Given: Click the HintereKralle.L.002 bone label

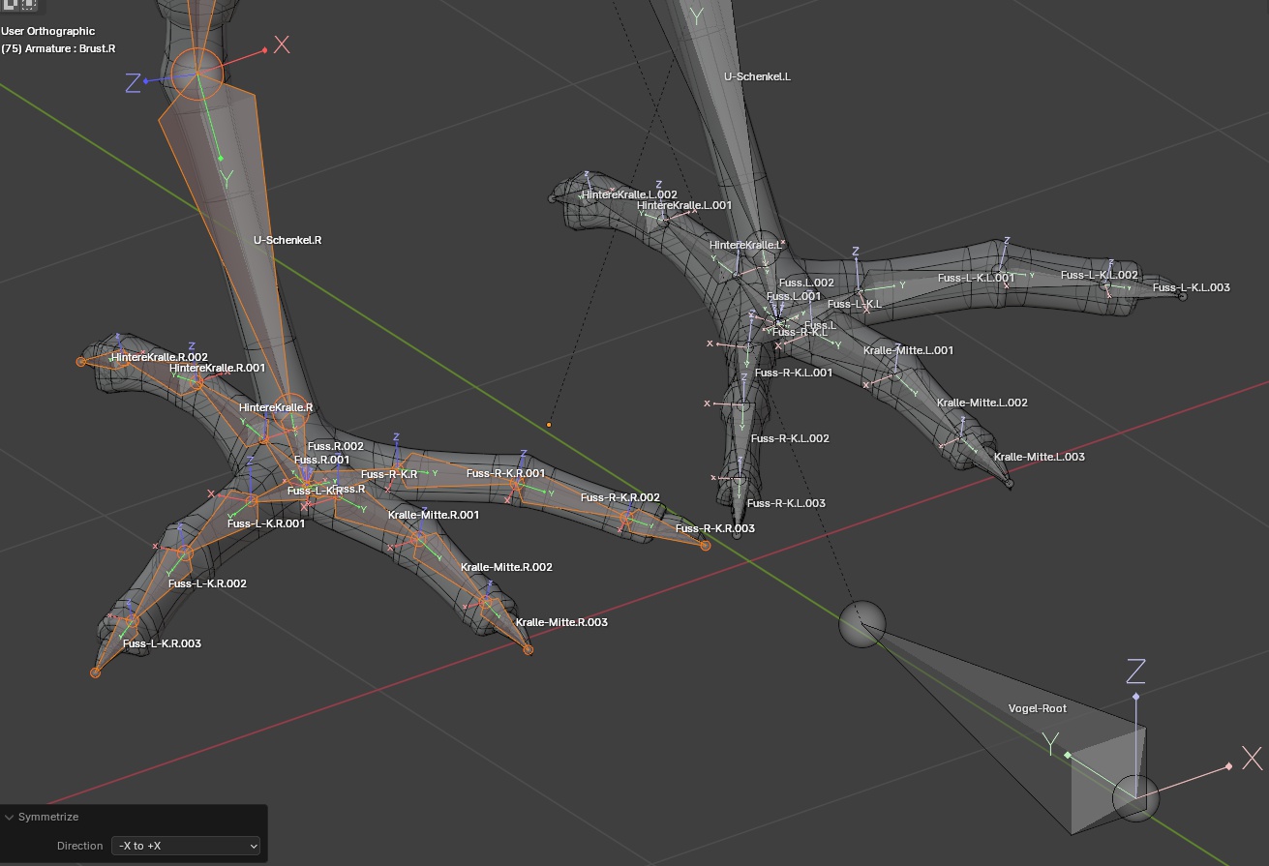Looking at the screenshot, I should pyautogui.click(x=629, y=194).
